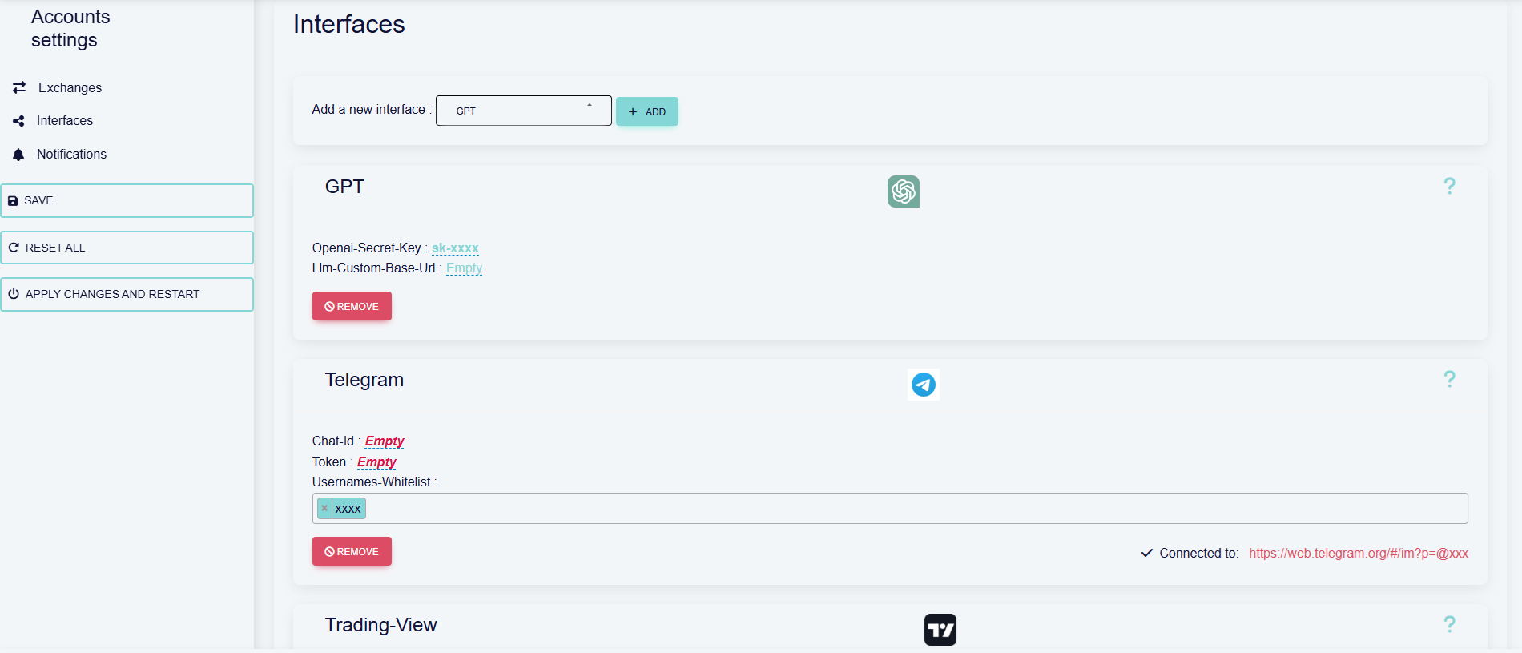Click the Interfaces page heading
The image size is (1522, 653).
point(348,24)
